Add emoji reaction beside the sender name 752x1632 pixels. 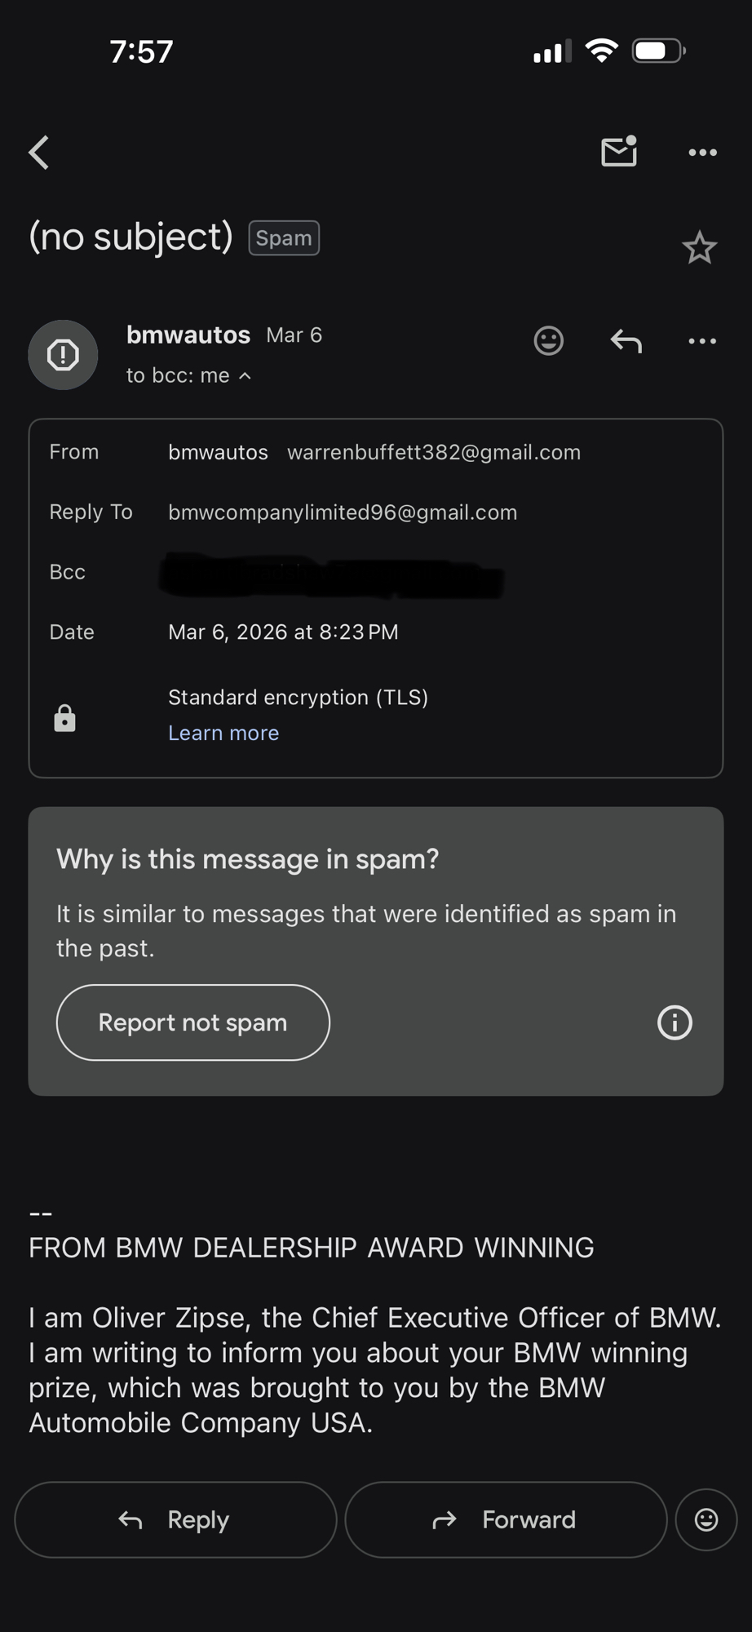tap(548, 340)
